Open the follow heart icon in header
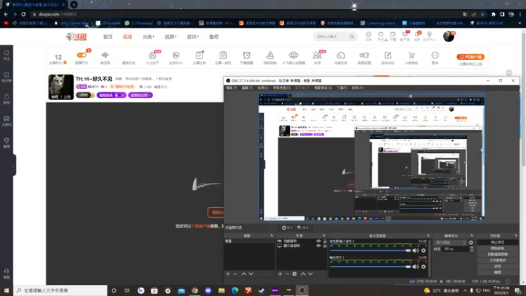The image size is (526, 296). [x=381, y=36]
